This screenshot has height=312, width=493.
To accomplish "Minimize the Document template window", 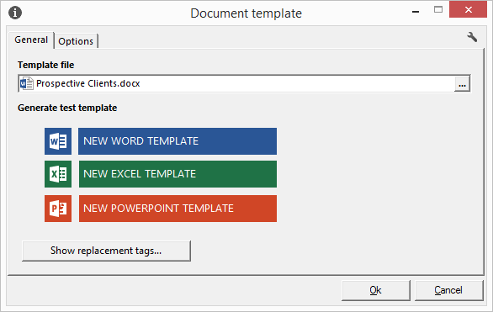I will 416,11.
